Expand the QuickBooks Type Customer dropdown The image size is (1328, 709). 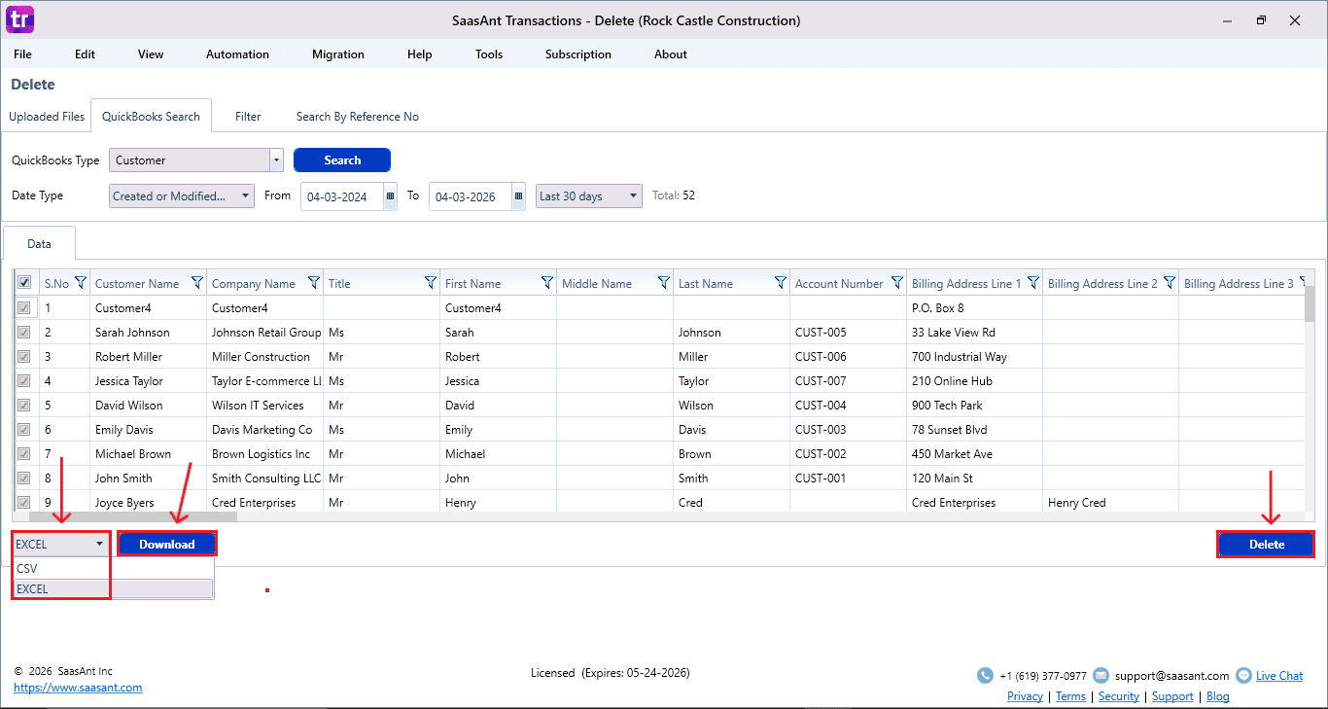276,160
